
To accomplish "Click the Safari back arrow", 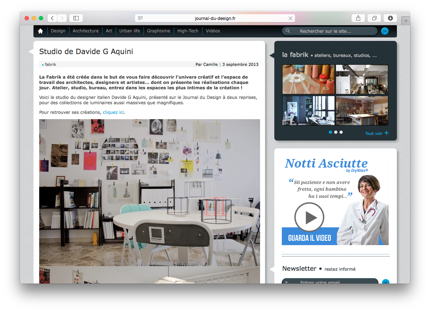I will tap(52, 18).
